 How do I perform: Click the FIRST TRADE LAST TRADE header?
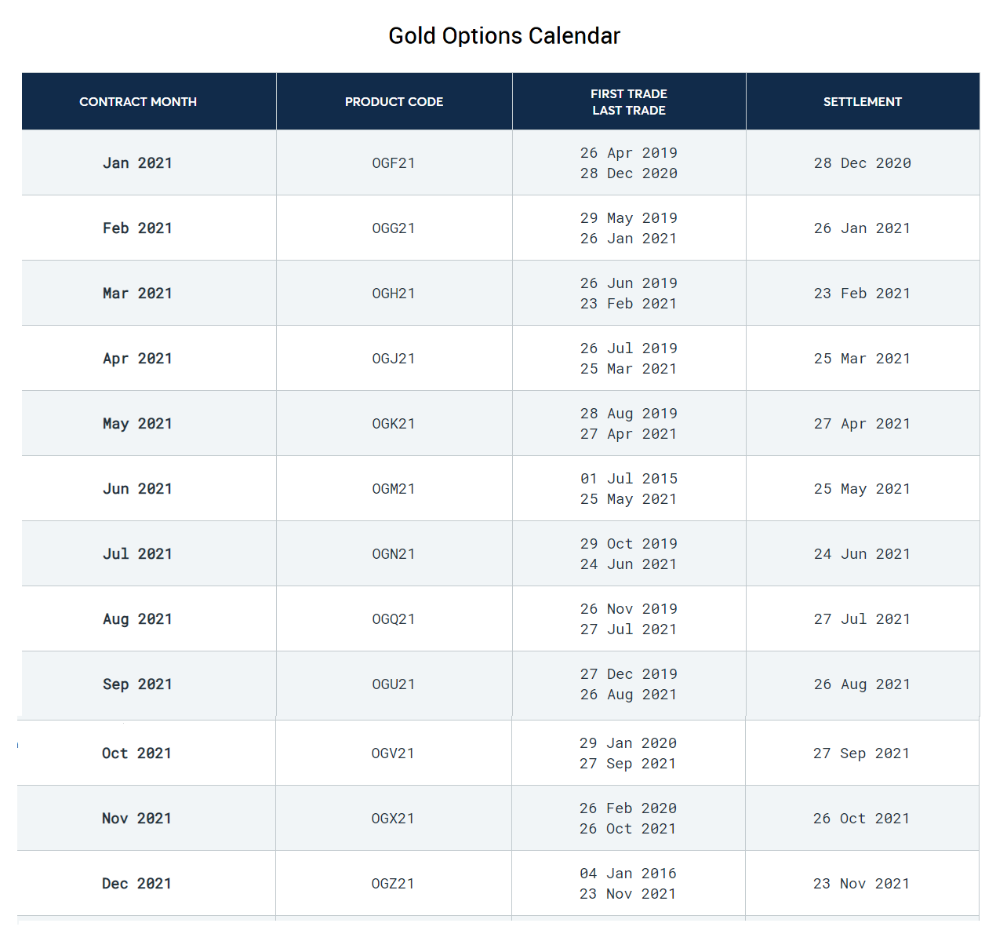coord(628,101)
